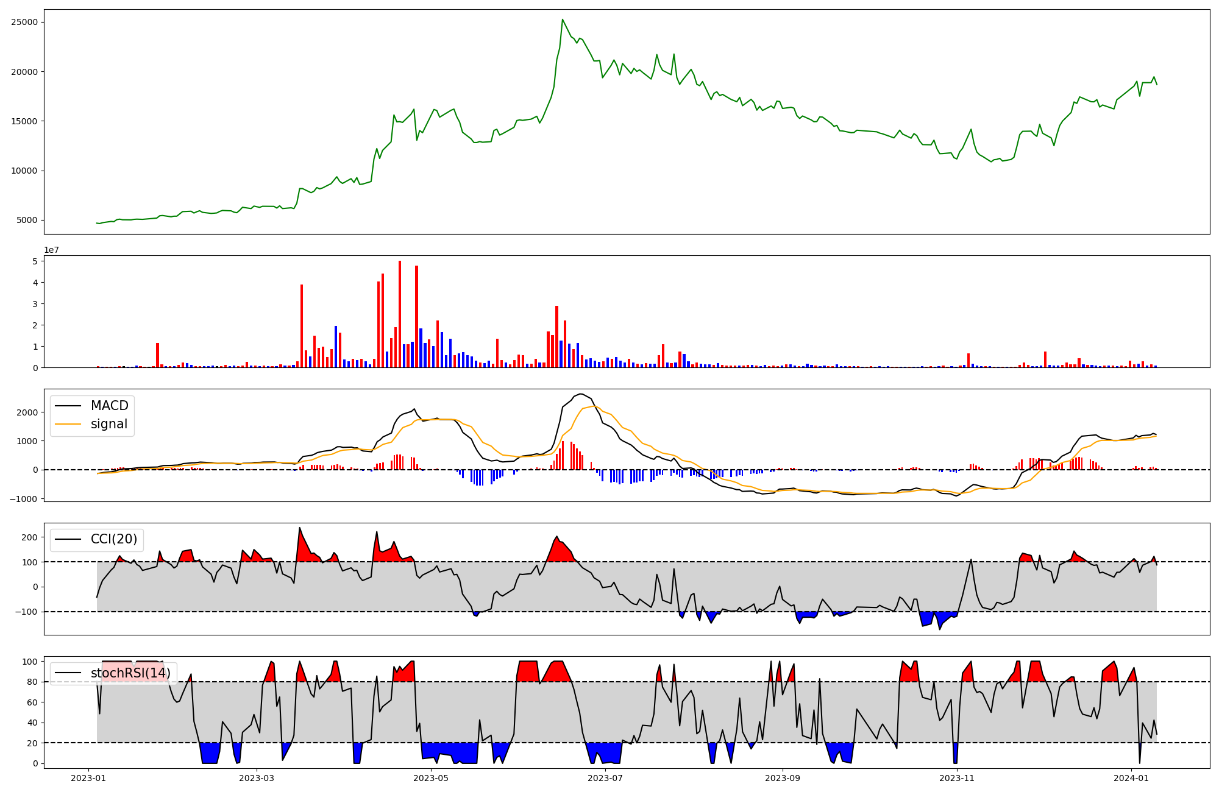Click the CCI(20) legend entry

114,539
